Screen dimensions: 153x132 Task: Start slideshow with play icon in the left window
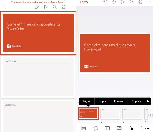pos(46,7)
